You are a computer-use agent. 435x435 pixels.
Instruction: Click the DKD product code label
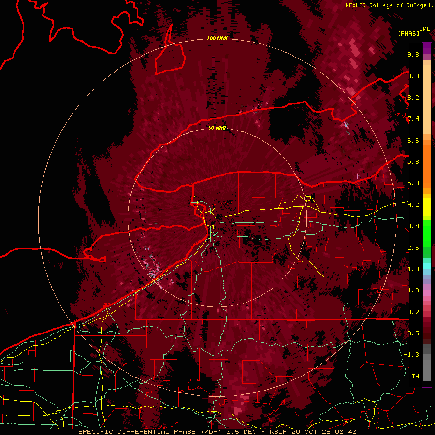(425, 29)
